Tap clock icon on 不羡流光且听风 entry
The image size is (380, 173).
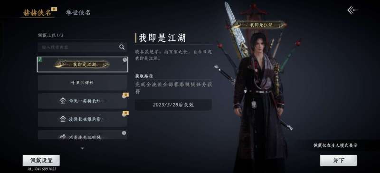(x=124, y=133)
